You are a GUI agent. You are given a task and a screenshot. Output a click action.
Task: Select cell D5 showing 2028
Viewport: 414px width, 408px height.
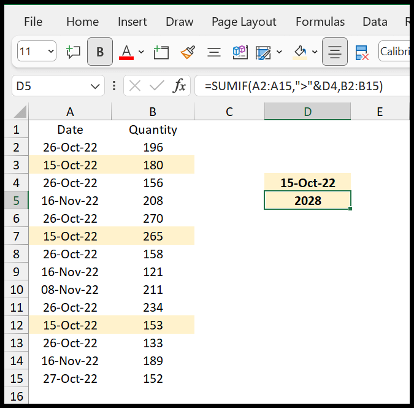[308, 201]
